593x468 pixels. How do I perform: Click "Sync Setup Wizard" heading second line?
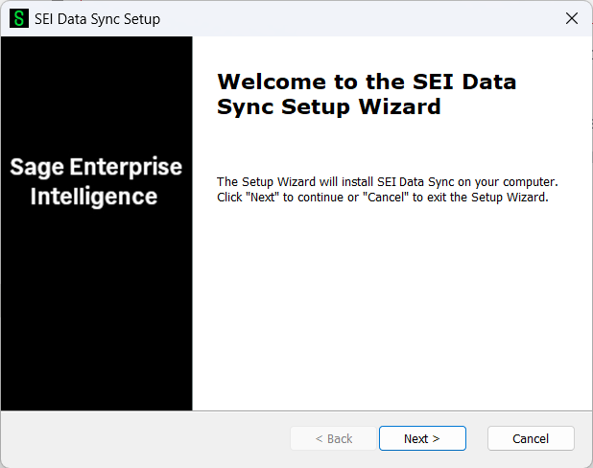coord(329,106)
